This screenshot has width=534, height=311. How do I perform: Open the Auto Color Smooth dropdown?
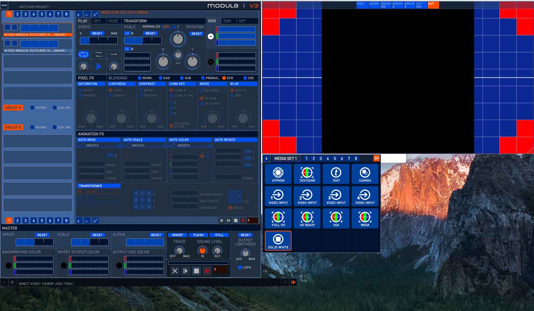tap(190, 146)
